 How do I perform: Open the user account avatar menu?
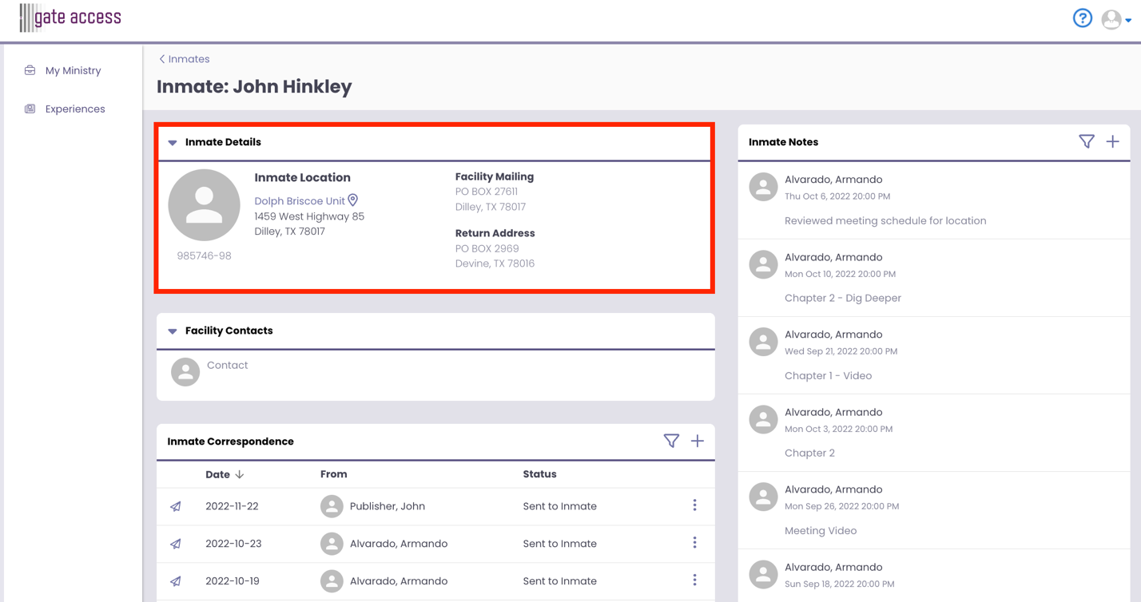pyautogui.click(x=1115, y=19)
